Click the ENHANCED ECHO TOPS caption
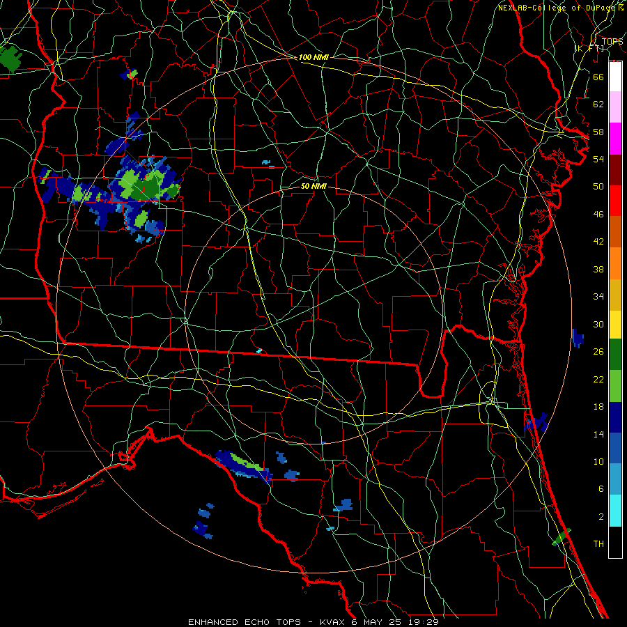This screenshot has height=627, width=627. click(245, 622)
